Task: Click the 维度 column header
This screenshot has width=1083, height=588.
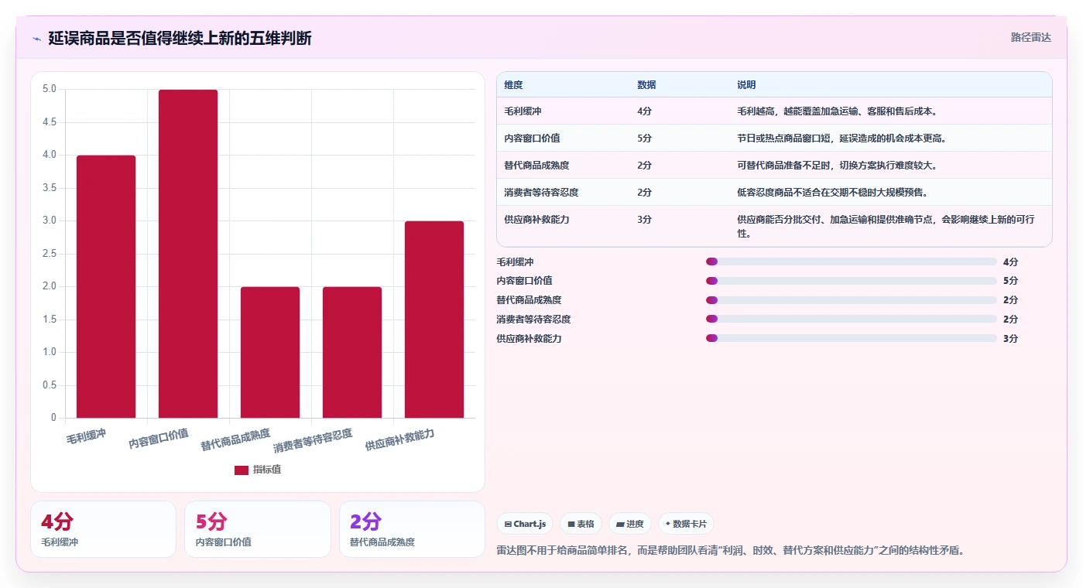Action: point(513,84)
